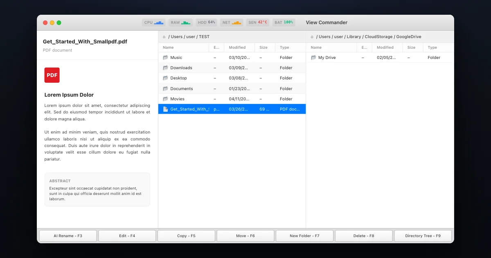Screen dimensions: 491x258
Task: Open the My Drive folder
Action: tap(380, 58)
